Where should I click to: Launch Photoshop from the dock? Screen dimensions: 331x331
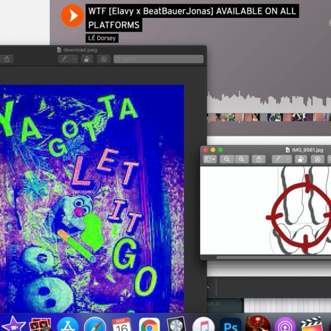click(230, 324)
